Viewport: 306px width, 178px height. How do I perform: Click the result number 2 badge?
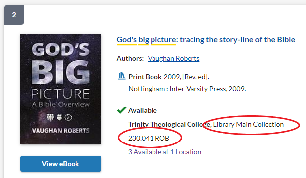(14, 15)
